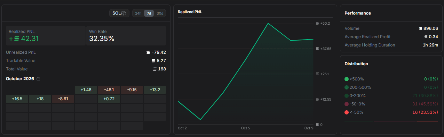Click the +0.72 calendar day cell
The width and height of the screenshot is (444, 137).
tap(109, 99)
